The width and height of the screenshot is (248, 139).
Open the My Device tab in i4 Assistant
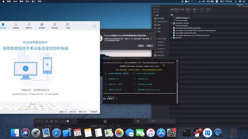tap(3, 26)
